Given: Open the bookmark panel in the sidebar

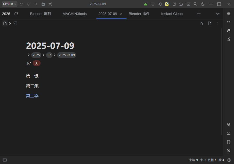Looking at the screenshot, I should click(x=228, y=142).
